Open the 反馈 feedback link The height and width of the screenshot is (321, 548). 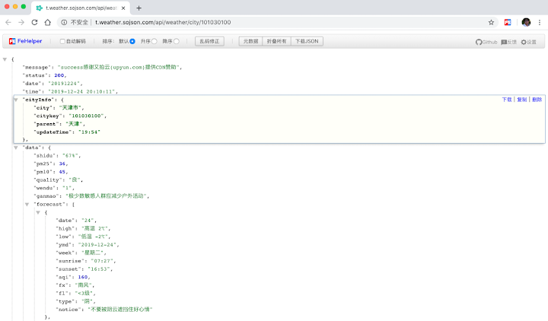coord(508,42)
